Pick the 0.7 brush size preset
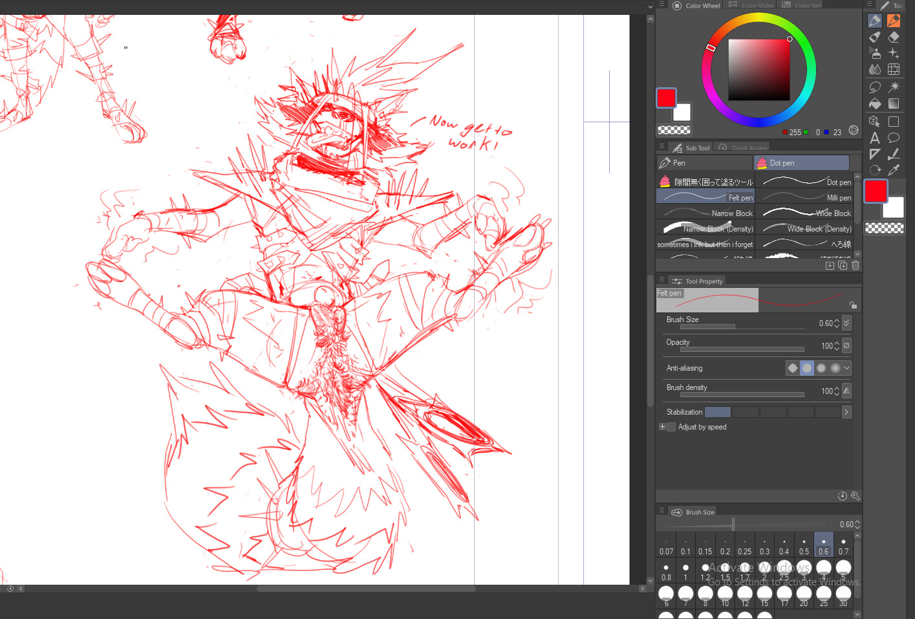Image resolution: width=915 pixels, height=619 pixels. tap(843, 545)
